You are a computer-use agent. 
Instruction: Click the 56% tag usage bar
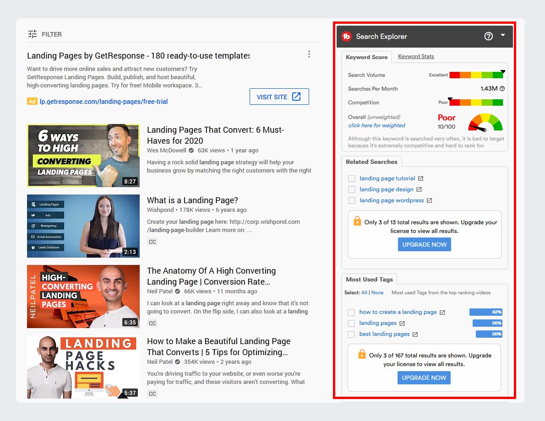488,323
